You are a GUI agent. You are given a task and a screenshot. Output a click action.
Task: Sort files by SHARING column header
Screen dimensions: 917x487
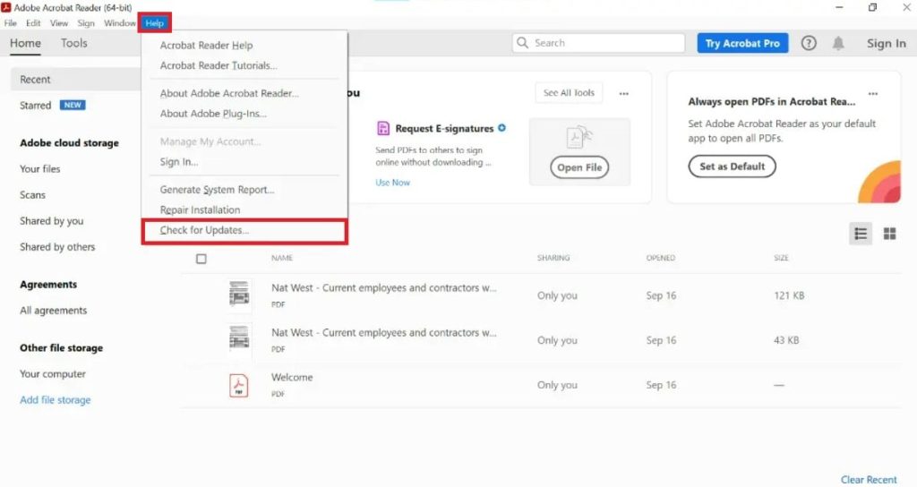click(553, 258)
